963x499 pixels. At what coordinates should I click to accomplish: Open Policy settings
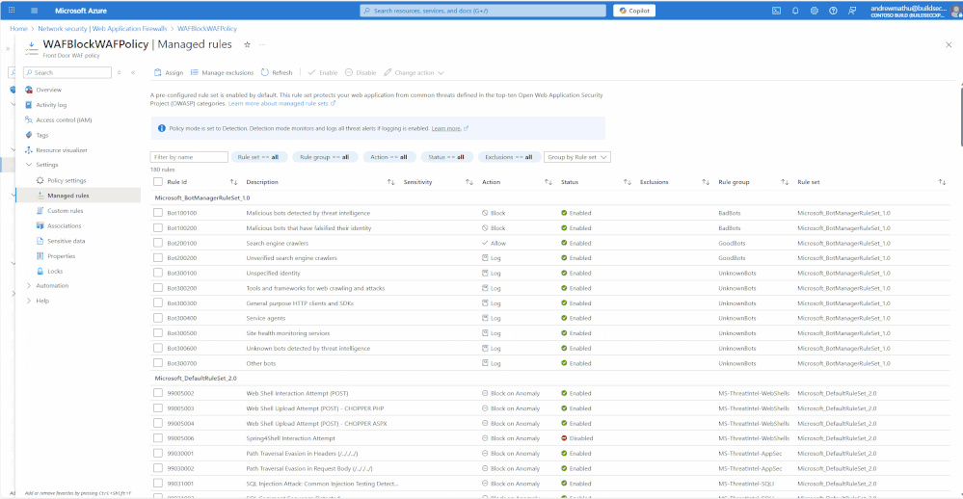tap(67, 180)
